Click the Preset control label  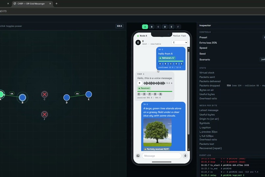(203, 38)
